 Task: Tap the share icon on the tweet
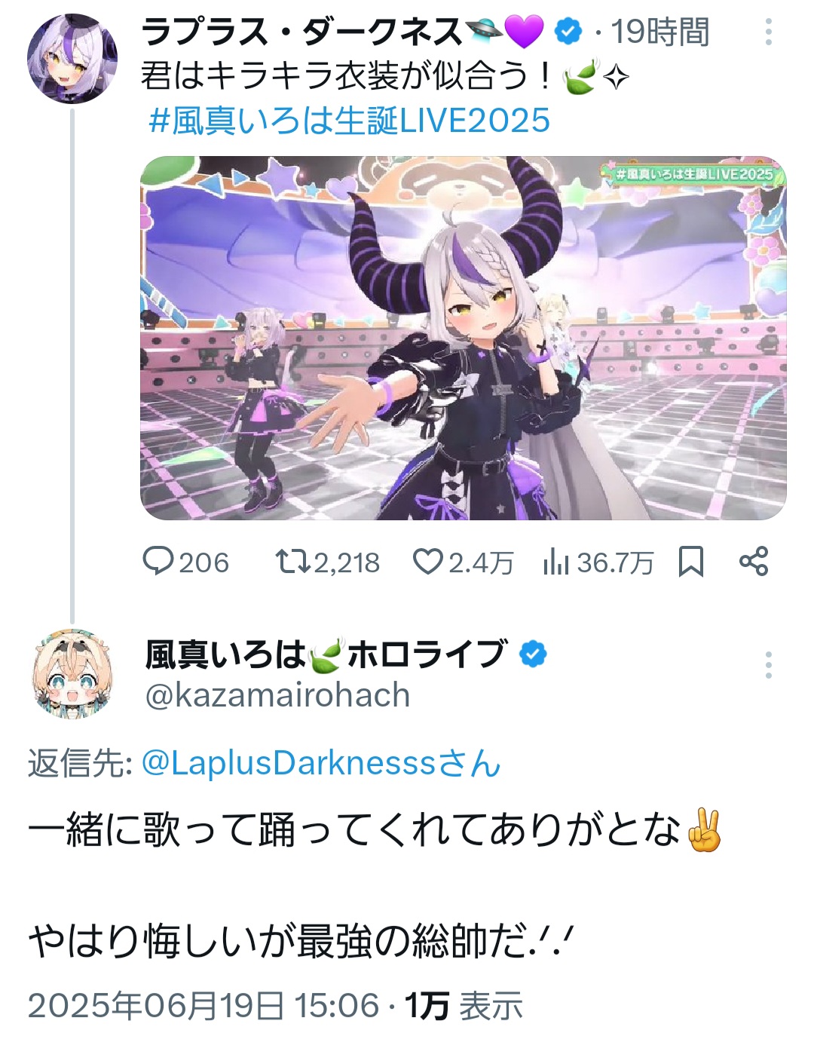coord(754,562)
